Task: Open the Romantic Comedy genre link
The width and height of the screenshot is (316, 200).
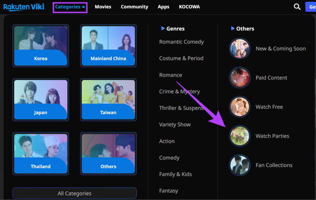Action: coord(181,42)
